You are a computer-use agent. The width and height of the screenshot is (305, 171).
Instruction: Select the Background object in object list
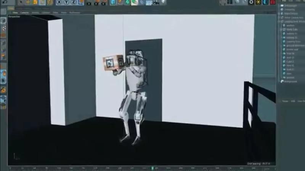(x=290, y=81)
